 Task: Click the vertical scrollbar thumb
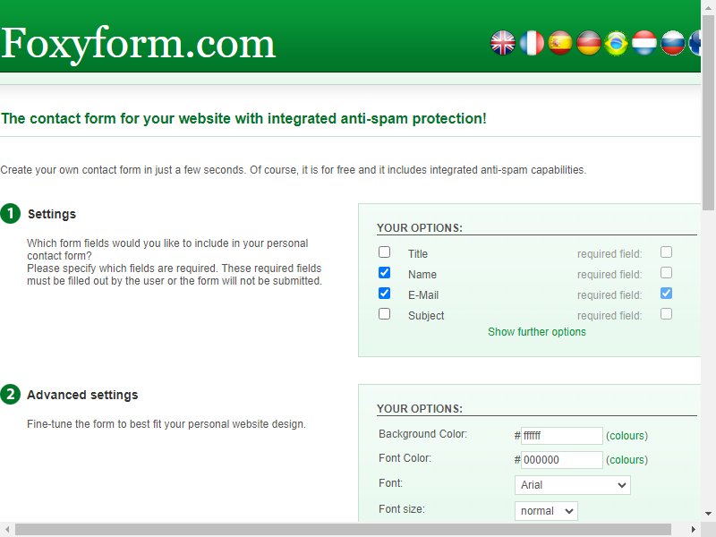[709, 112]
